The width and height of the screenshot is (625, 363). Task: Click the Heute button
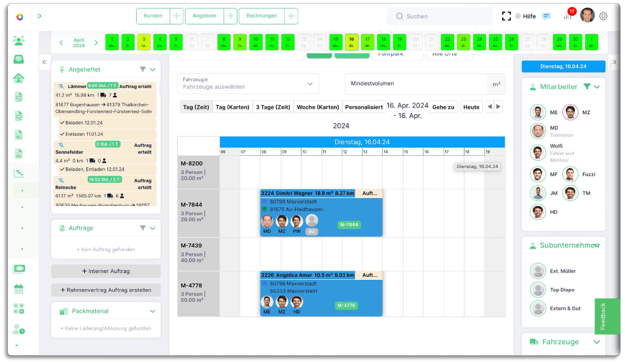(x=471, y=106)
